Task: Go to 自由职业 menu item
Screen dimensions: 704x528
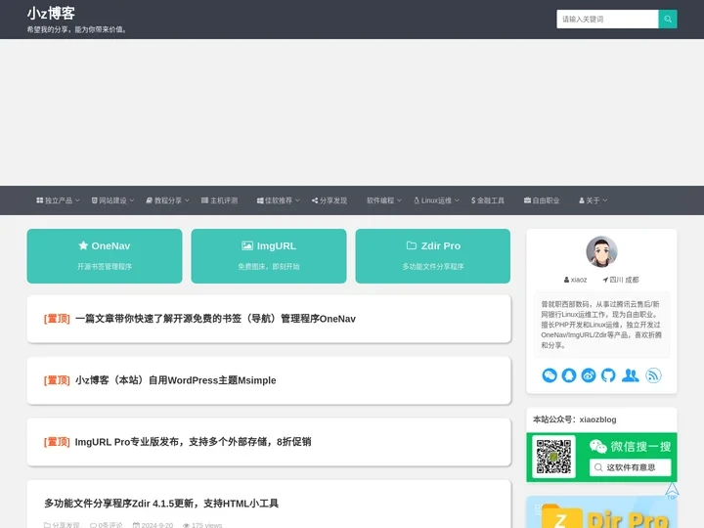Action: pyautogui.click(x=542, y=200)
